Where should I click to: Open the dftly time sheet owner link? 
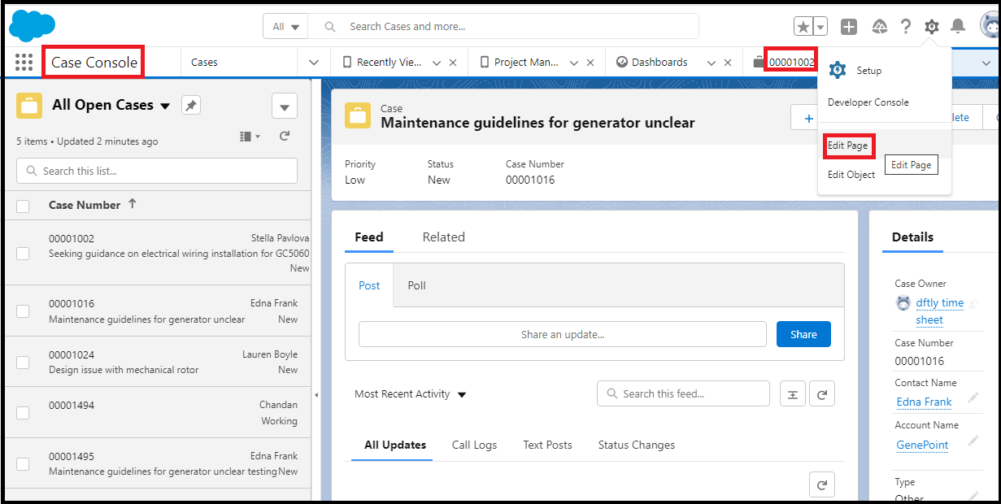[939, 311]
